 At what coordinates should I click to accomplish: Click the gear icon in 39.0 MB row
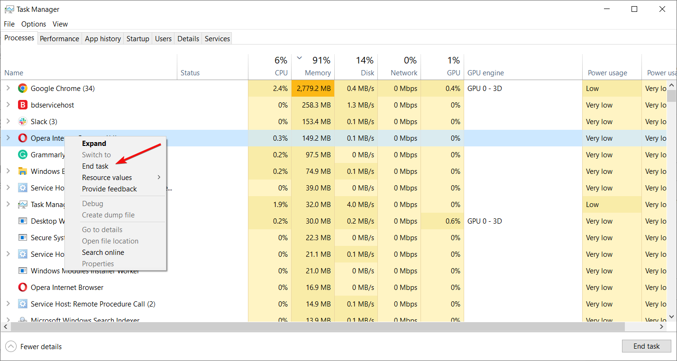tap(22, 188)
